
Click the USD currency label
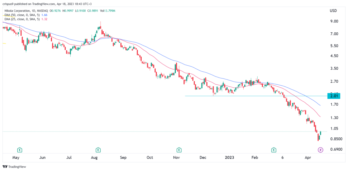(x=333, y=11)
